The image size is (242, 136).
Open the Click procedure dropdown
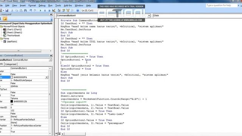197,15
